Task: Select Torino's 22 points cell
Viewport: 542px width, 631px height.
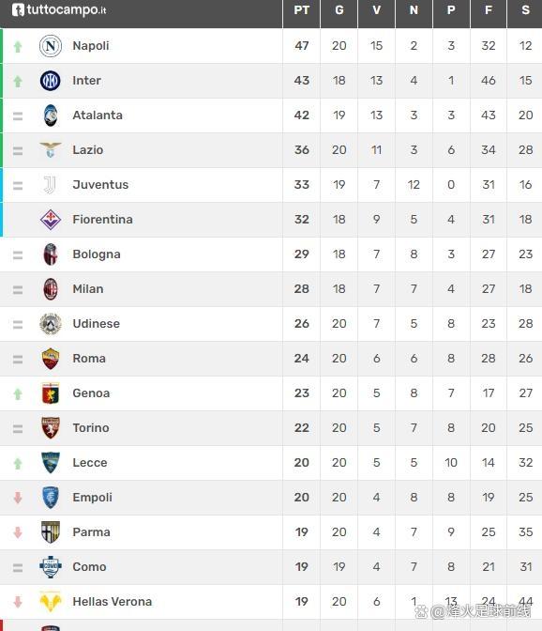Action: 301,428
